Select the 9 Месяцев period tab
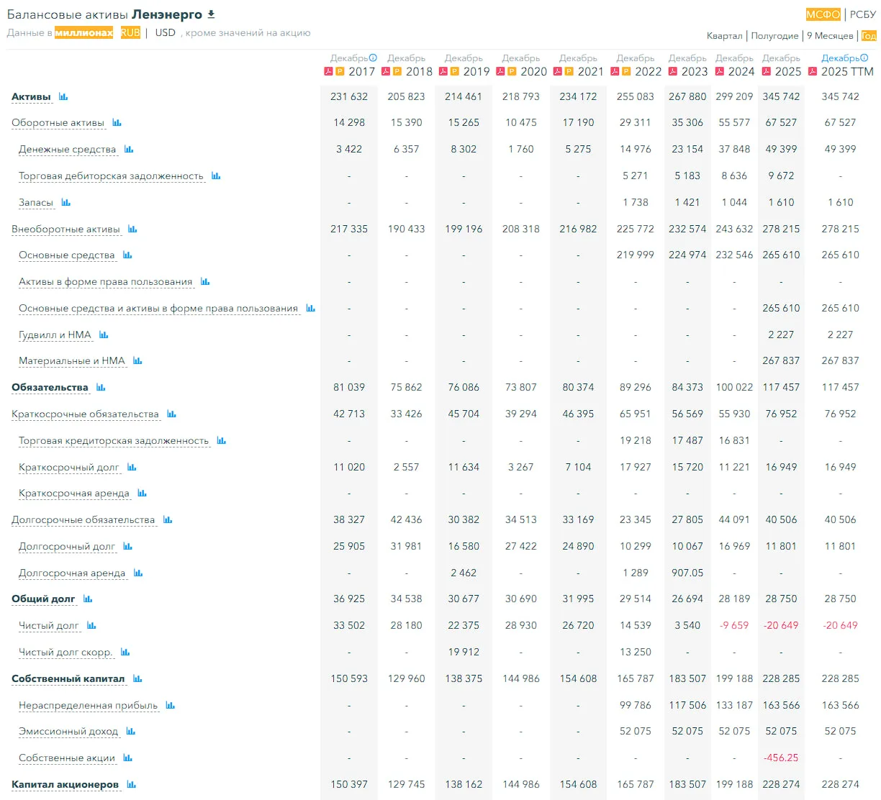 pos(830,35)
